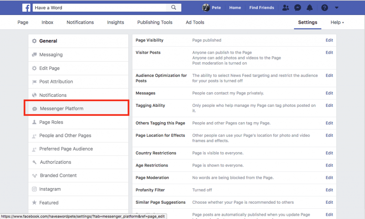The image size is (365, 219).
Task: Click the Facebook logo icon
Action: [x=26, y=8]
